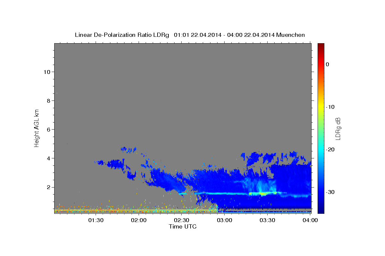This screenshot has width=385, height=256.
Task: Click the 01:30 time tick label
Action: point(96,220)
